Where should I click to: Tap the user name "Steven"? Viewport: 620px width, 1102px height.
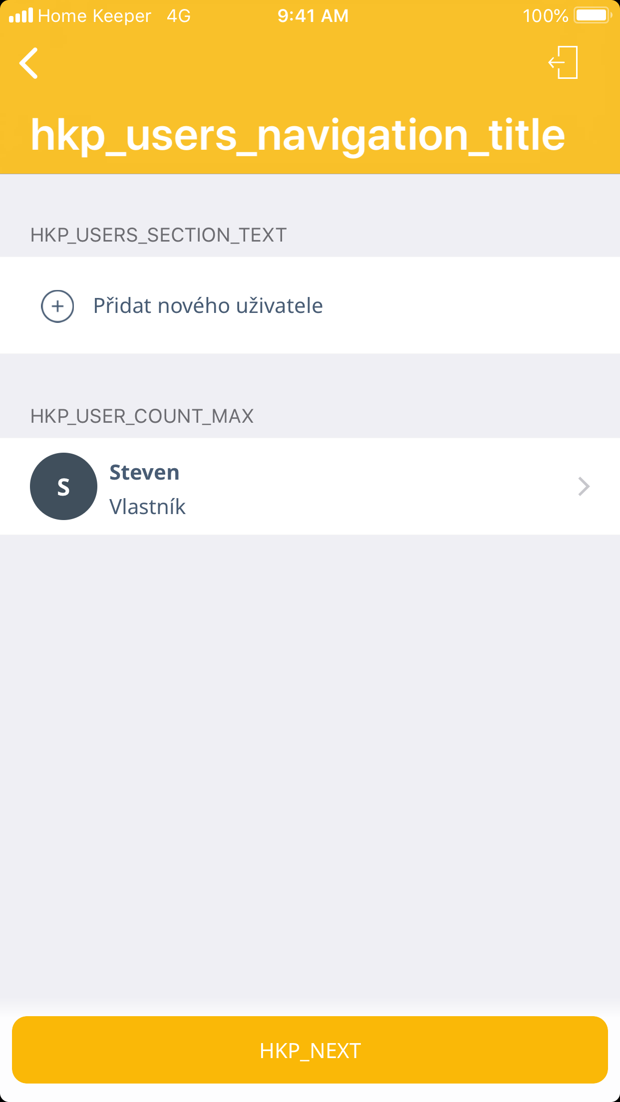coord(144,472)
